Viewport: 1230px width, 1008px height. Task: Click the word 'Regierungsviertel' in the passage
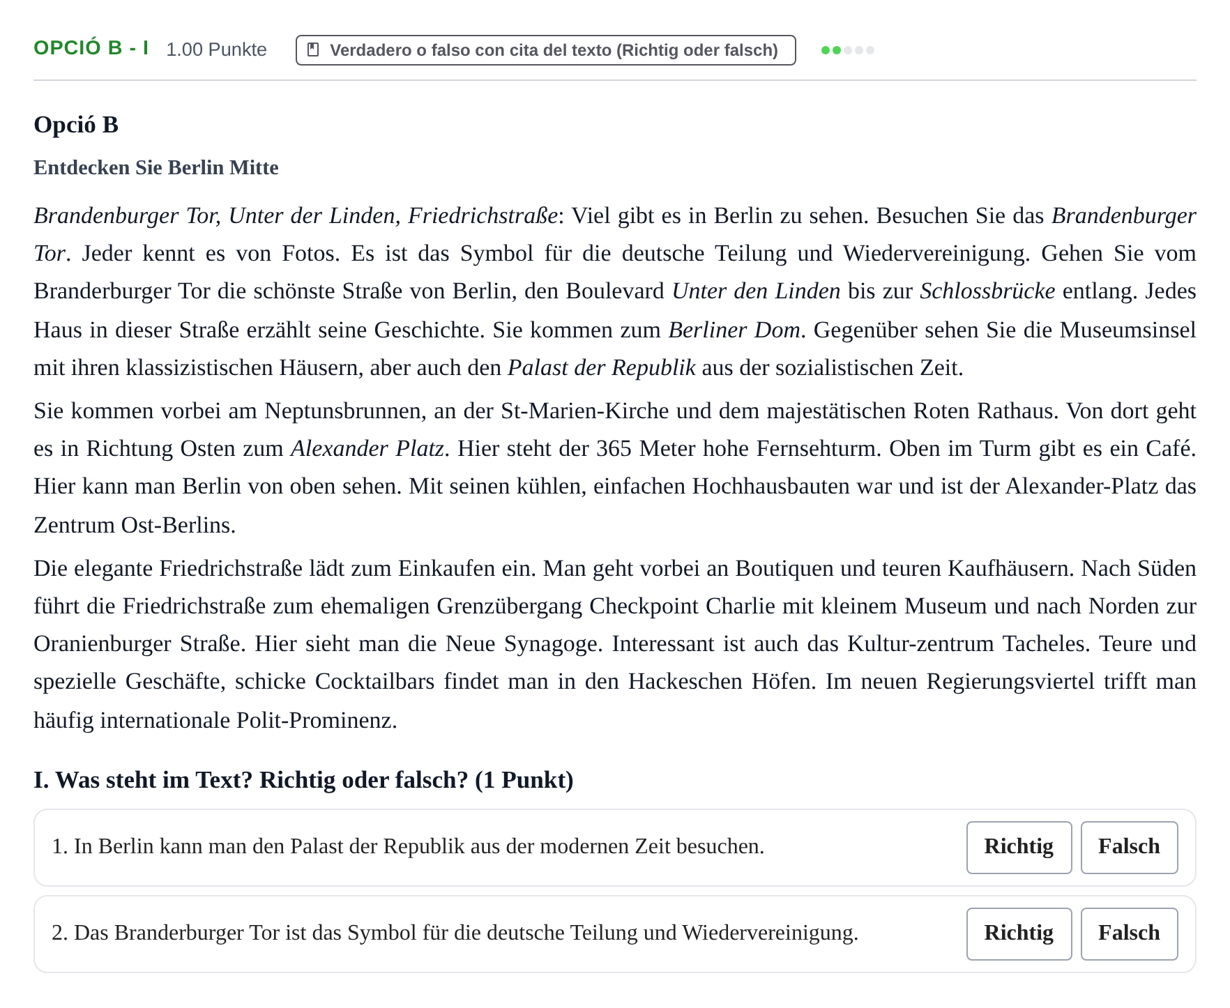tap(1010, 681)
